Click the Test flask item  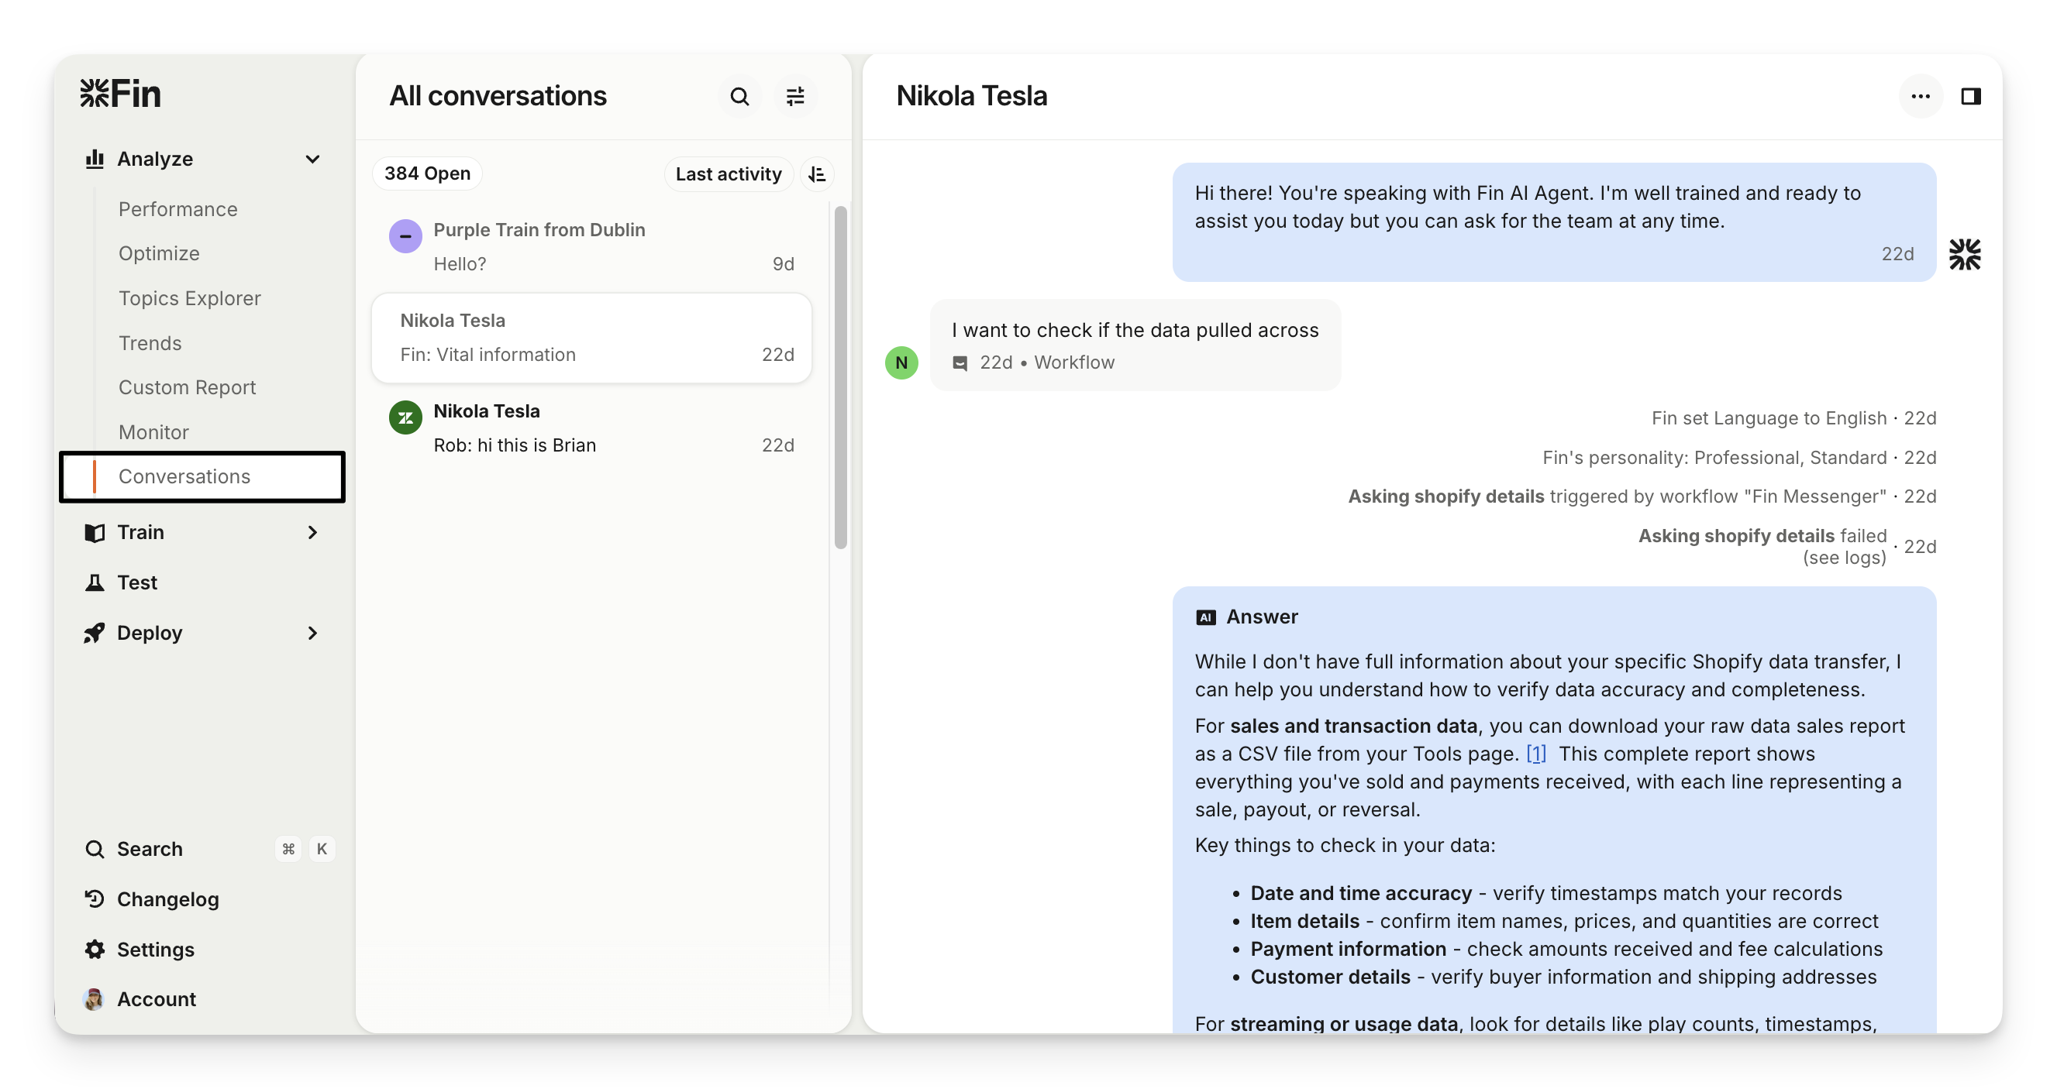click(136, 582)
